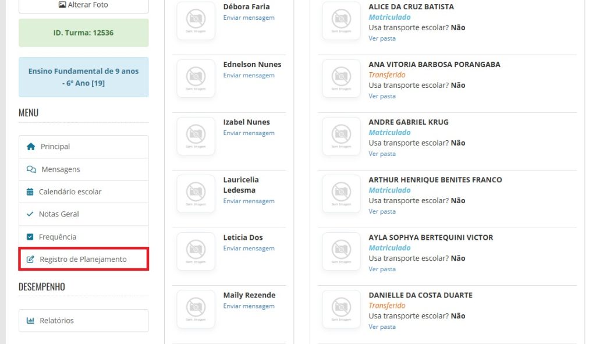
Task: Select the name ANDRE GABRIEL KRUG
Action: [409, 122]
